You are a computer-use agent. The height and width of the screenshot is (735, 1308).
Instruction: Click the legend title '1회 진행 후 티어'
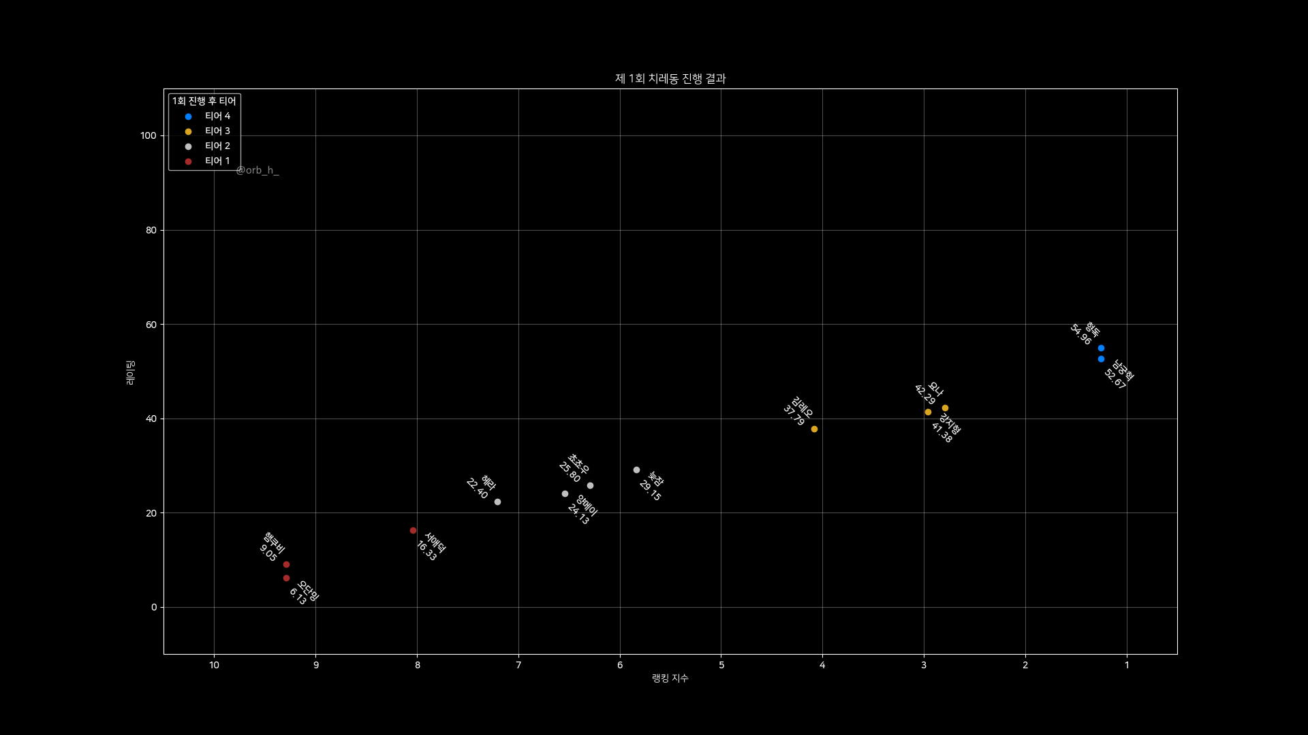click(x=204, y=101)
